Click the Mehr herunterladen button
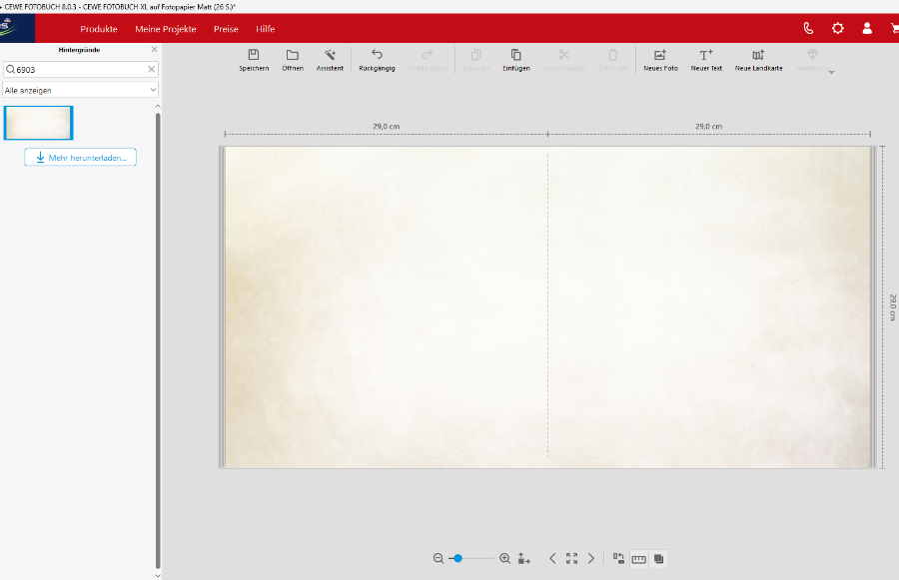Viewport: 899px width, 580px height. (x=81, y=158)
